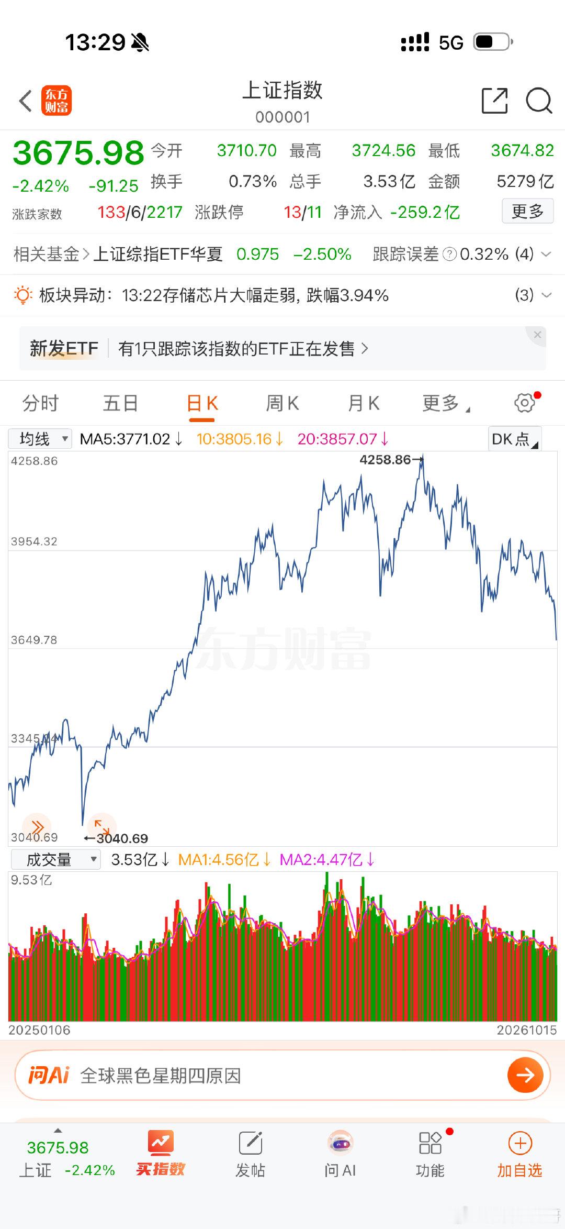This screenshot has width=565, height=1229.
Task: Tap 加自选 plus icon
Action: (x=520, y=1143)
